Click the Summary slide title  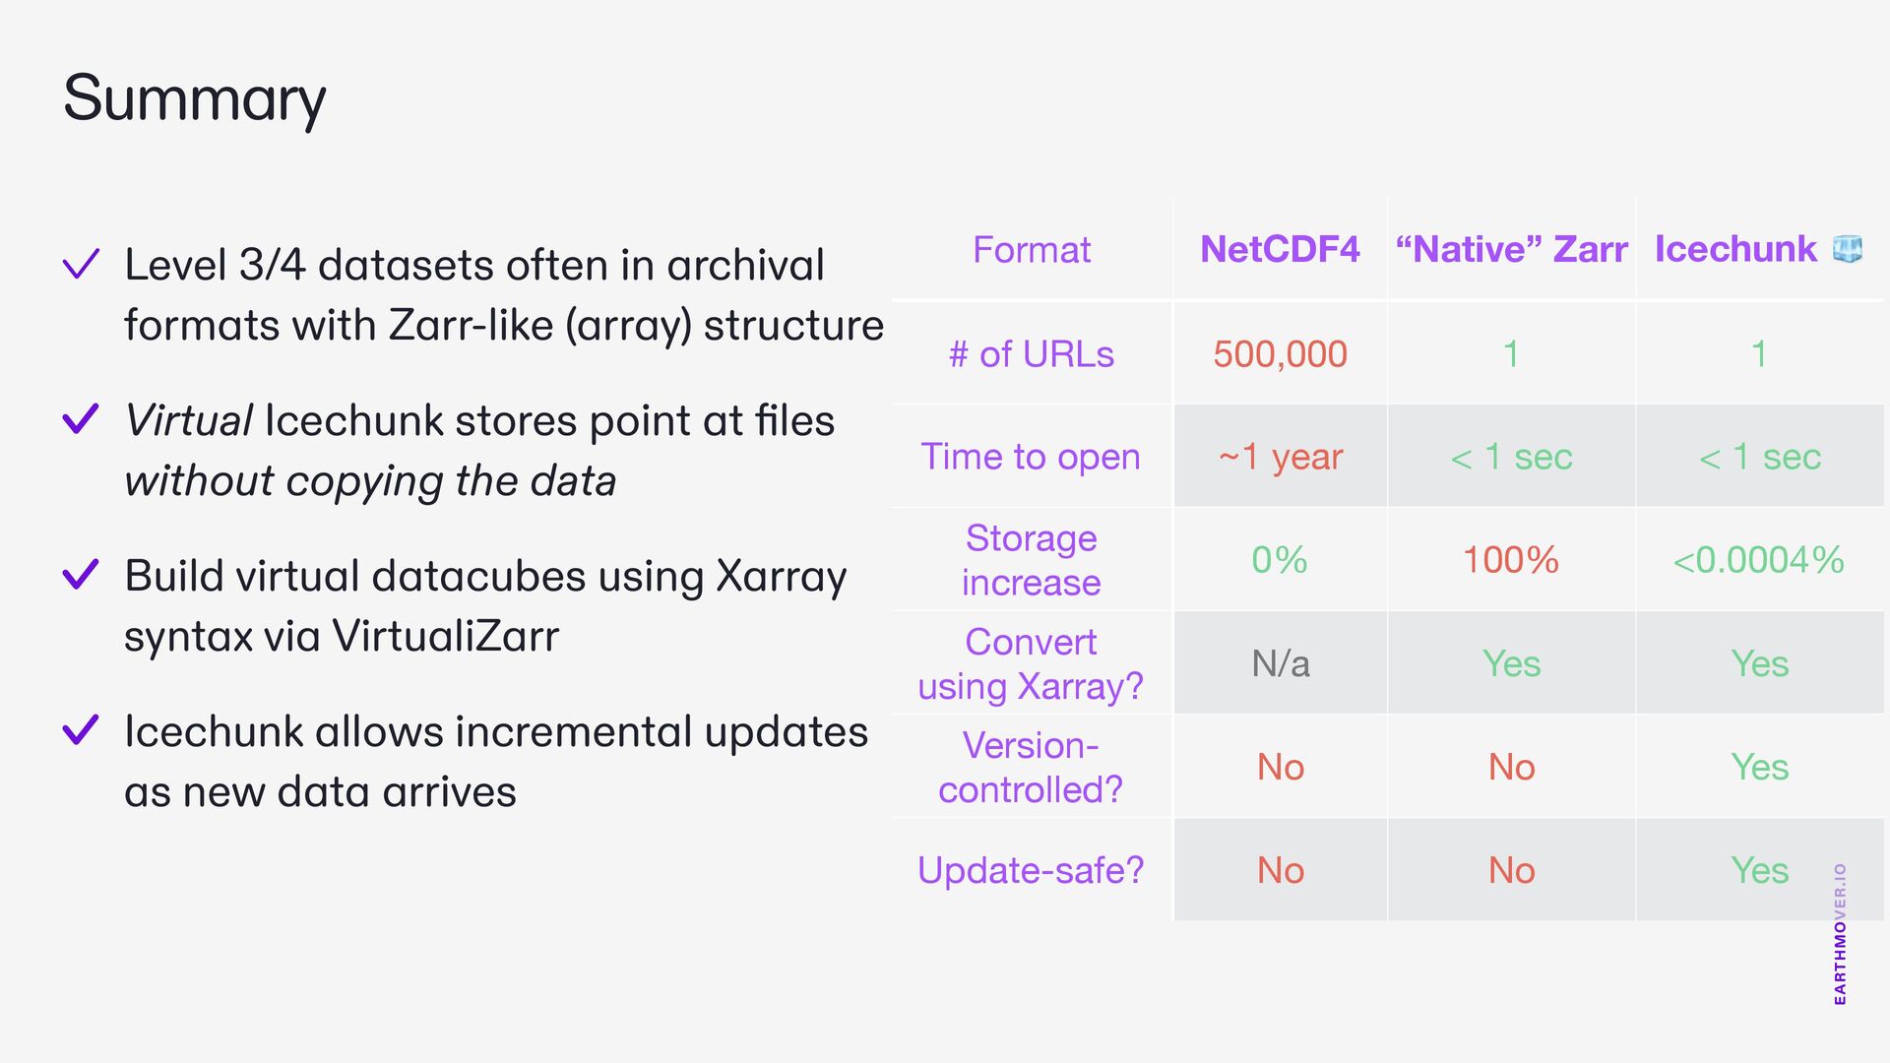coord(194,98)
